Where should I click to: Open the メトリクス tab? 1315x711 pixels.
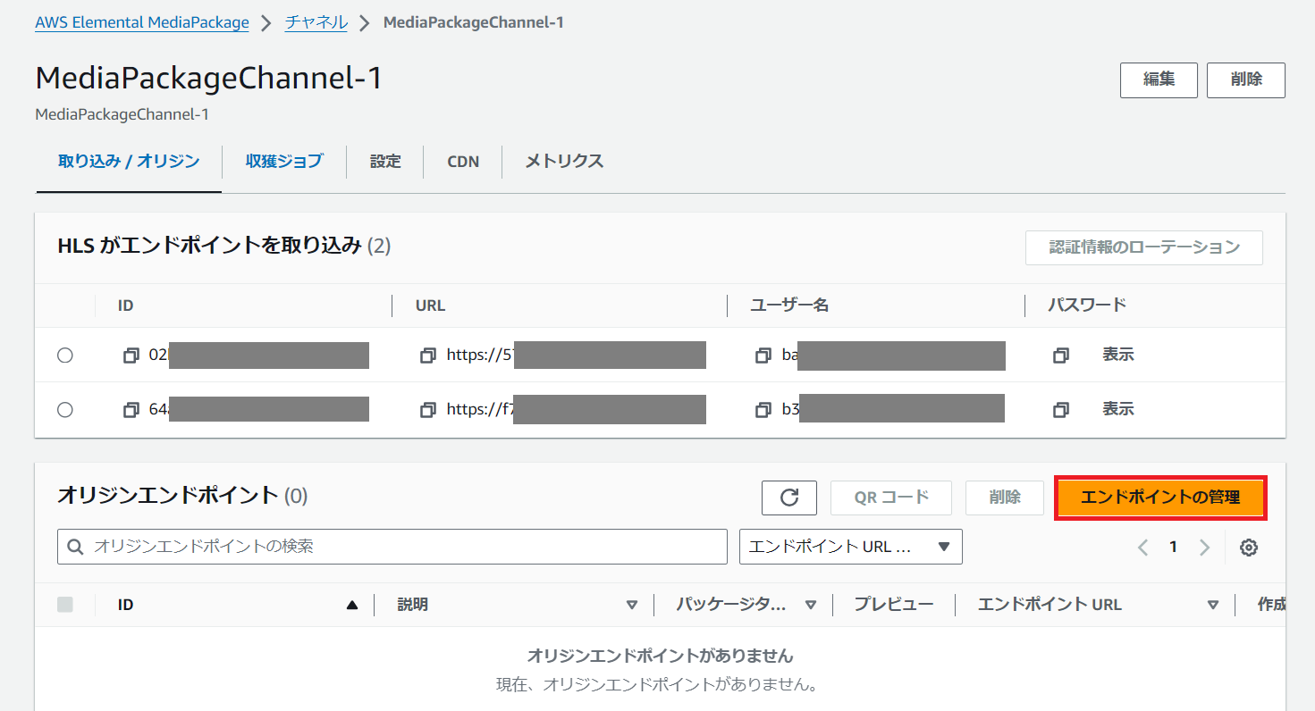click(x=564, y=162)
